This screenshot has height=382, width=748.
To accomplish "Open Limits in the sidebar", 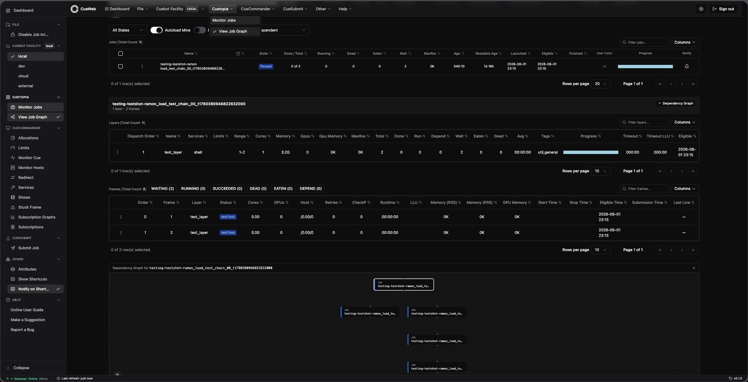I will pyautogui.click(x=35, y=148).
